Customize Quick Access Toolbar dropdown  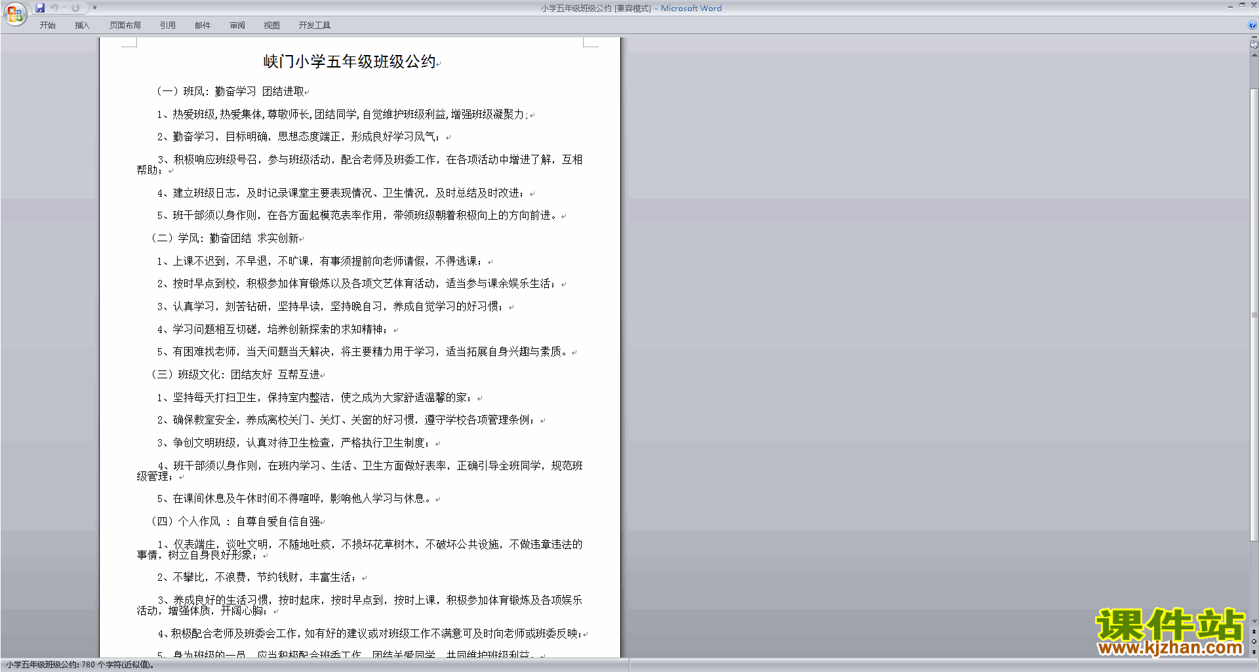click(x=94, y=8)
